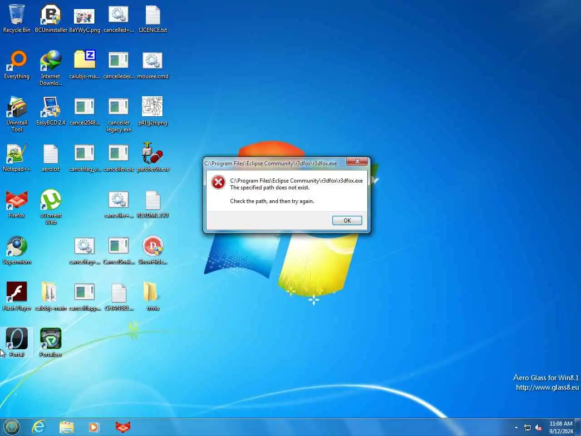Launch the Supermium browser shortcut
The image size is (581, 436).
pos(17,250)
